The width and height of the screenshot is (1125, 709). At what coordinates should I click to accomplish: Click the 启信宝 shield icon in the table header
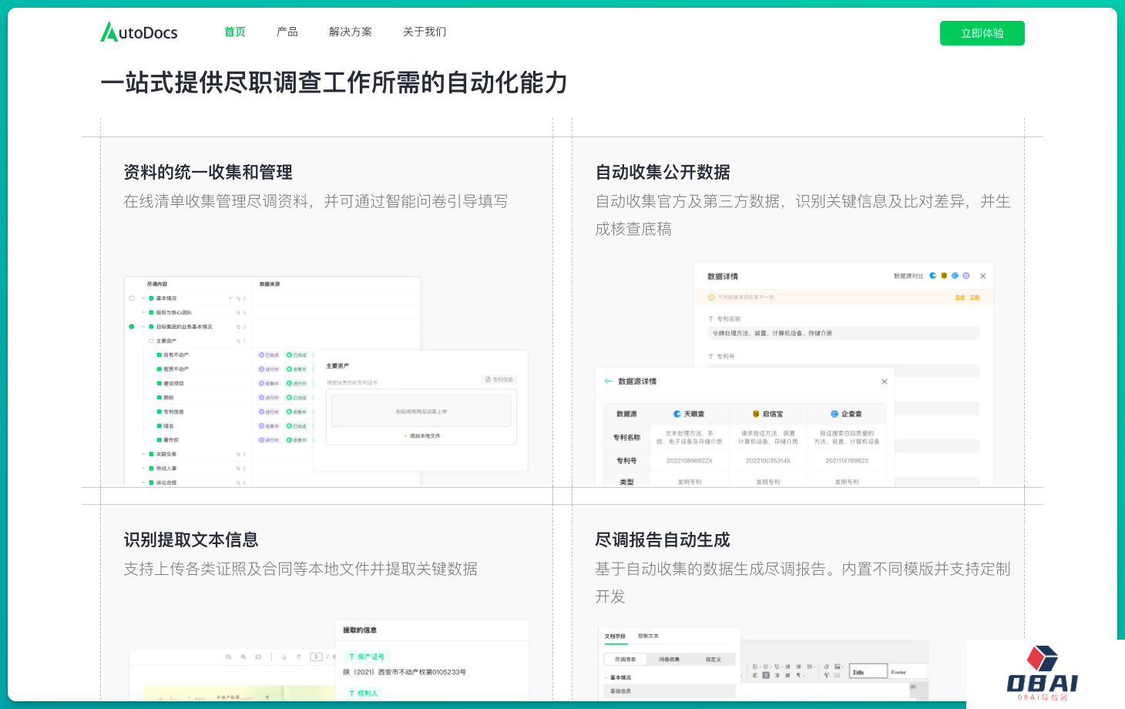[x=756, y=414]
